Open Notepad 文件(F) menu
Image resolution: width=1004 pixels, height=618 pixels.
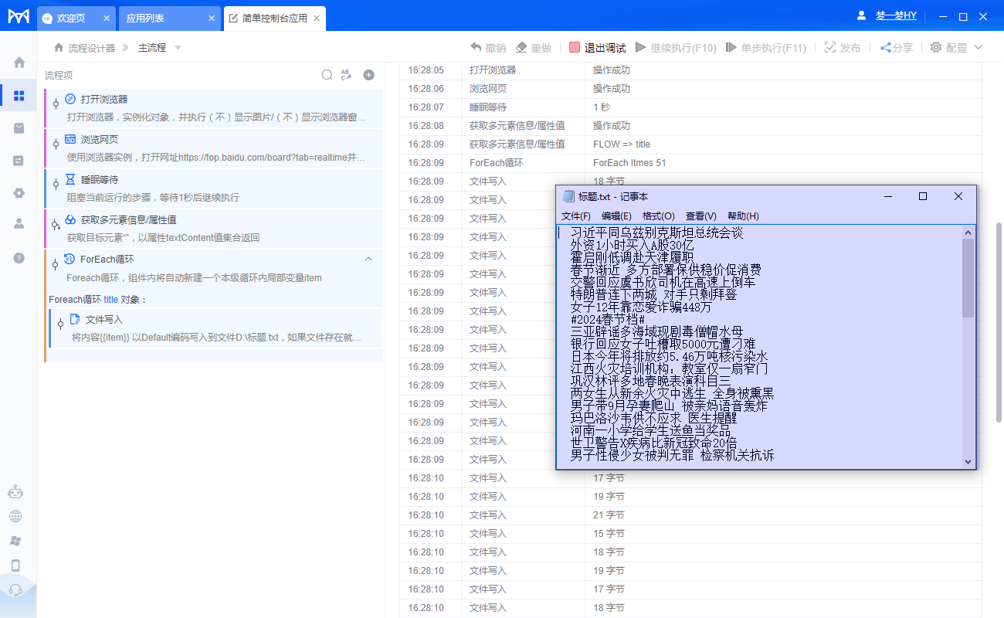[x=575, y=216]
